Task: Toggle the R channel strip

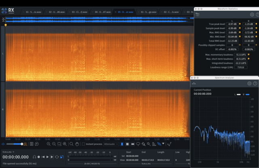Action: 3,109
